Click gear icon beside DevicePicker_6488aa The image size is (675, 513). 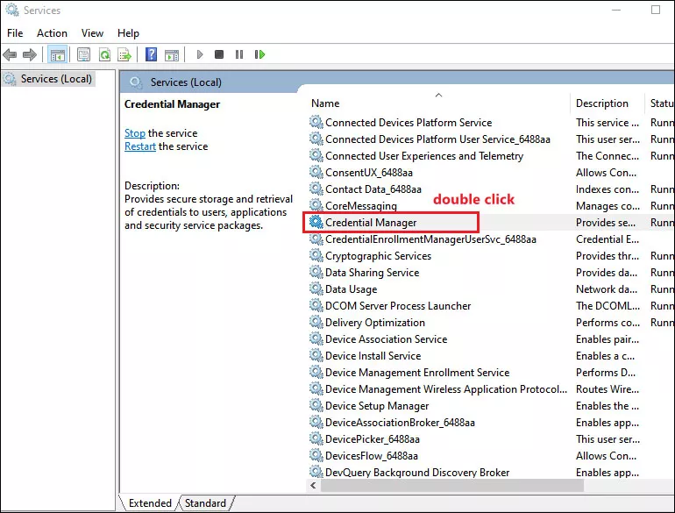(x=316, y=439)
